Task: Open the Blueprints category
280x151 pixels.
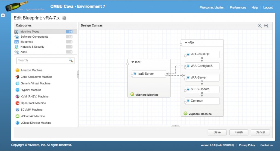Action: [45, 42]
